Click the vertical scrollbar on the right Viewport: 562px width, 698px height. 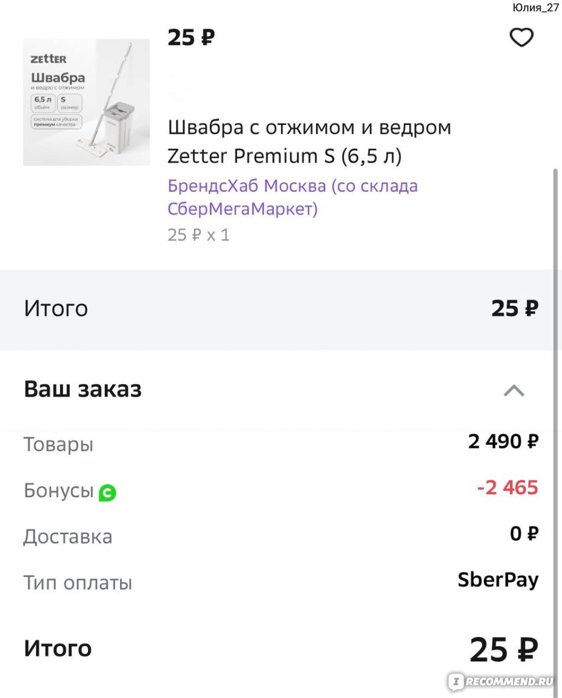click(556, 407)
